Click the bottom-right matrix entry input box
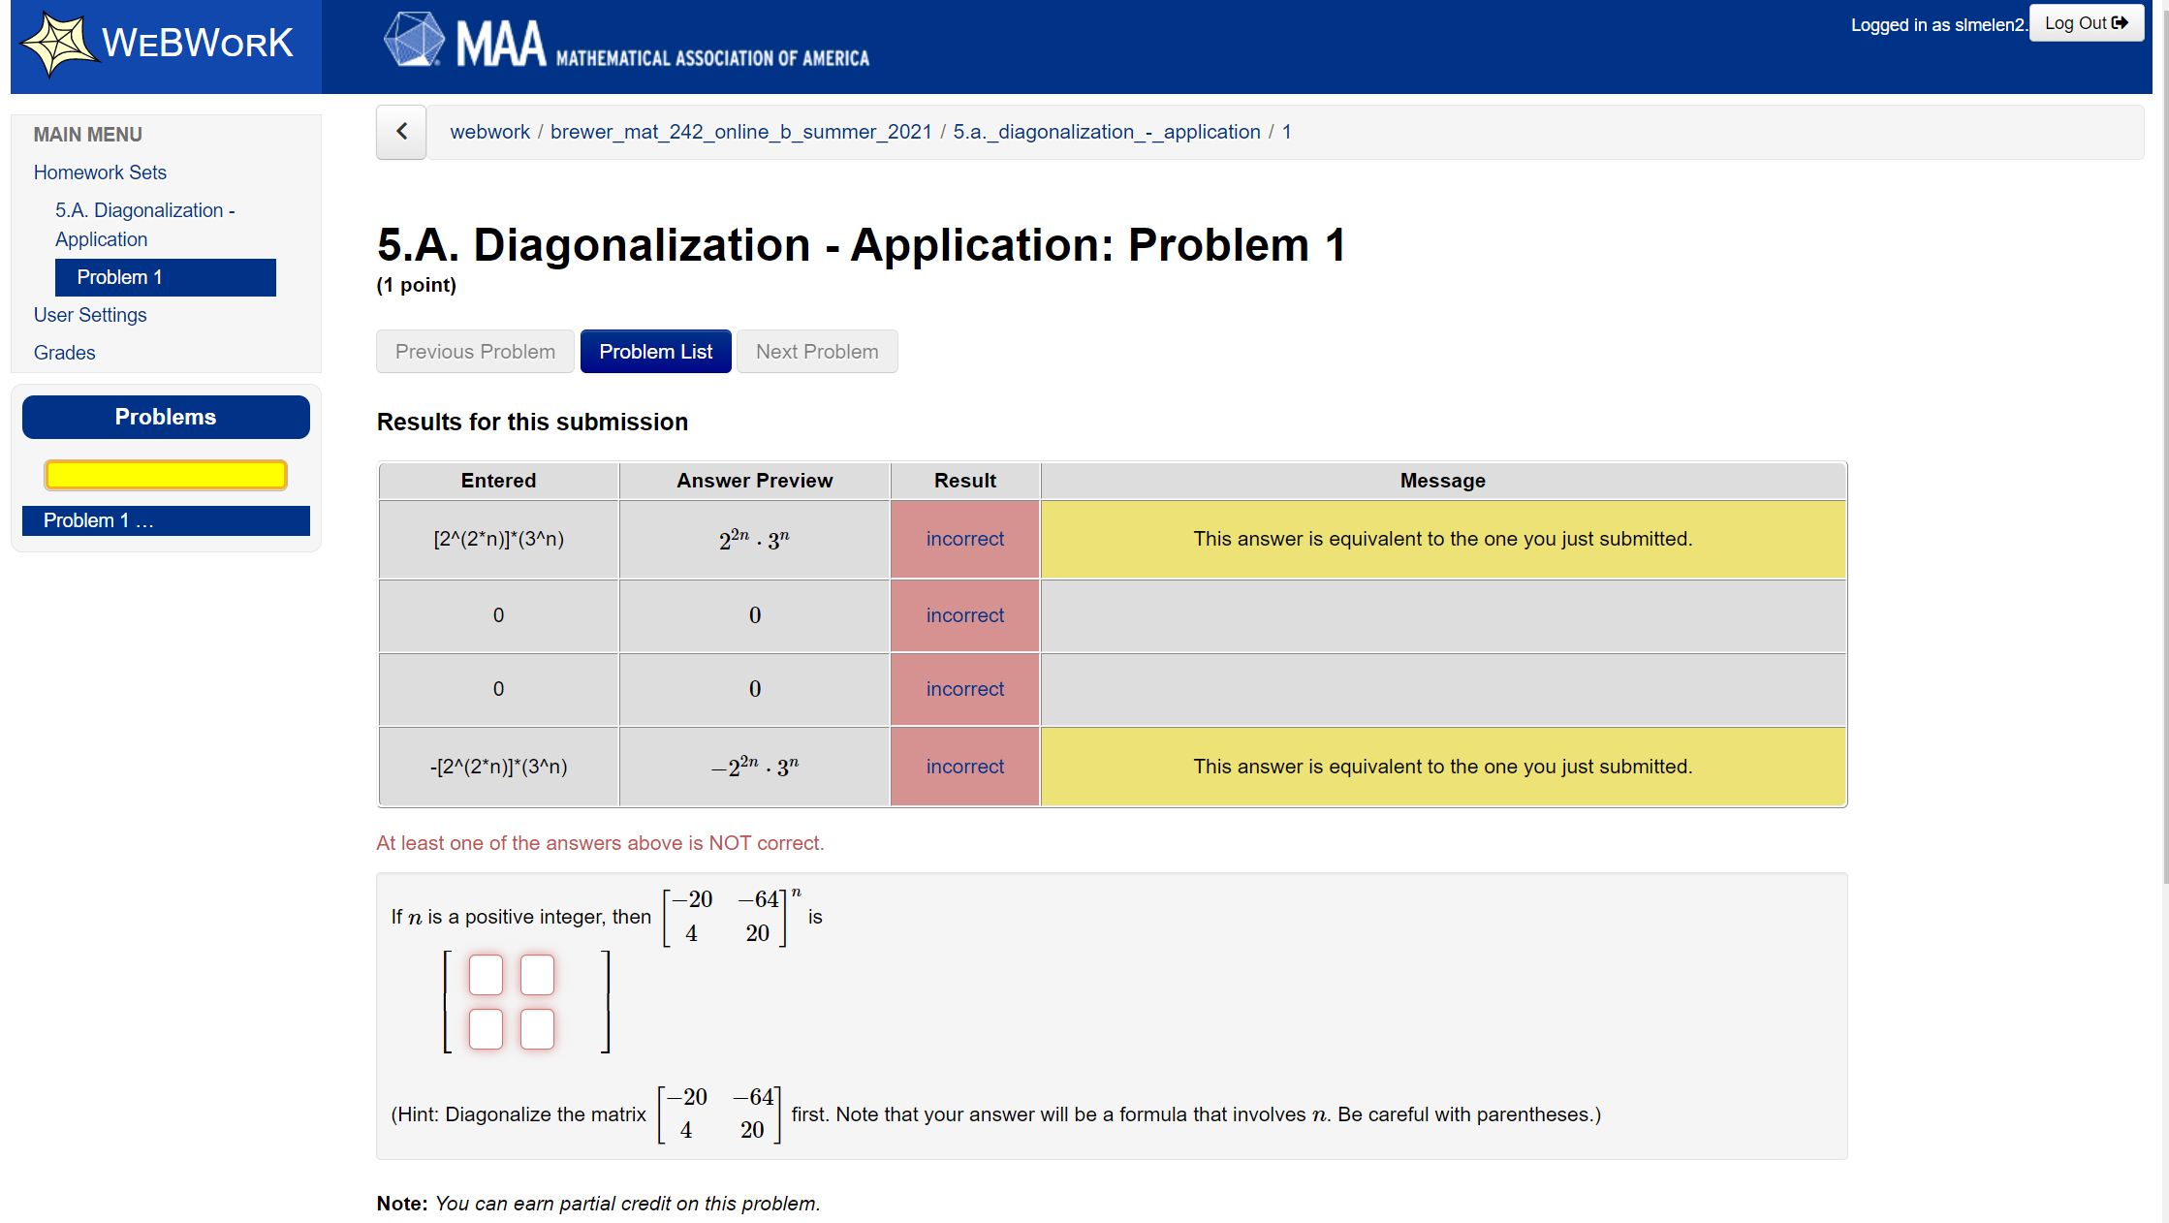Image resolution: width=2169 pixels, height=1223 pixels. [537, 1029]
